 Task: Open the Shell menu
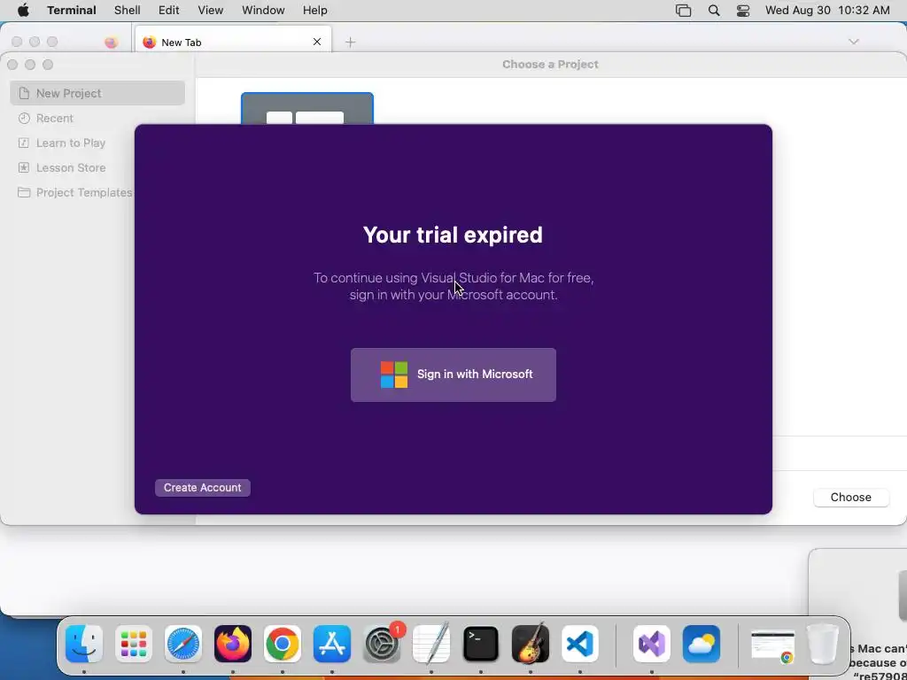click(x=128, y=11)
